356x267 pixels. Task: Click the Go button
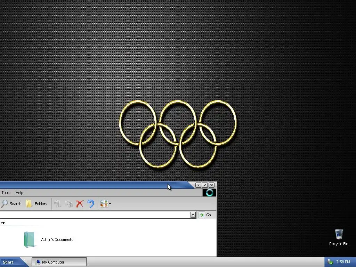(x=205, y=215)
